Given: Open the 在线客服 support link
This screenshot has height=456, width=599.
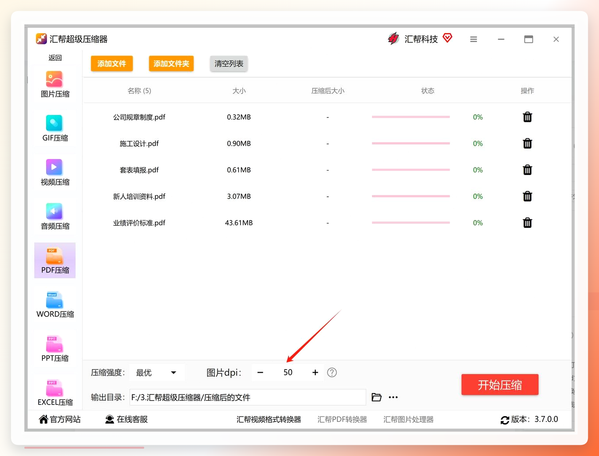Looking at the screenshot, I should click(127, 419).
